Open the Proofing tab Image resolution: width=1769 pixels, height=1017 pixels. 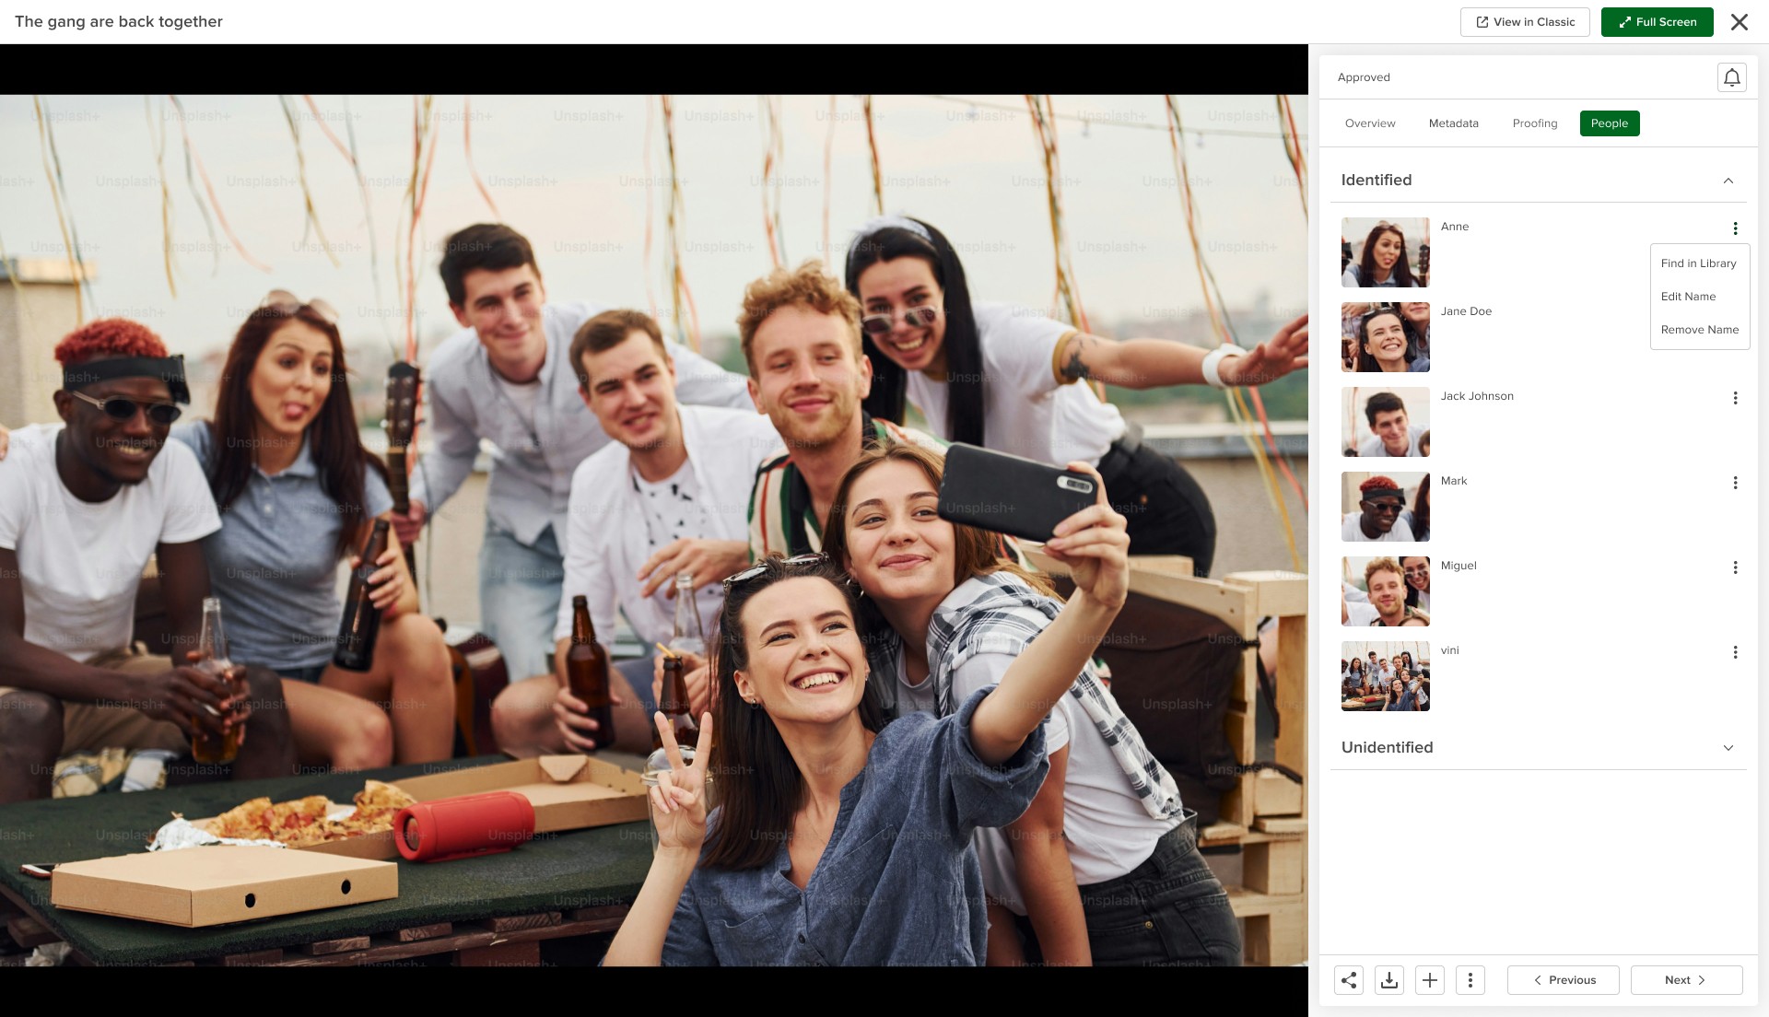pos(1534,123)
